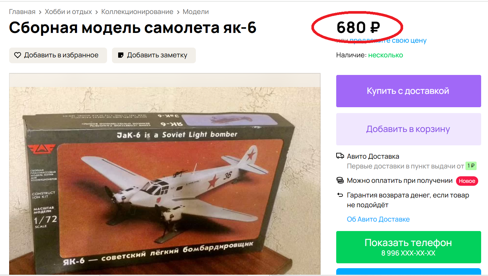Click the note icon beside Добавить заметку
The width and height of the screenshot is (488, 276).
point(121,55)
